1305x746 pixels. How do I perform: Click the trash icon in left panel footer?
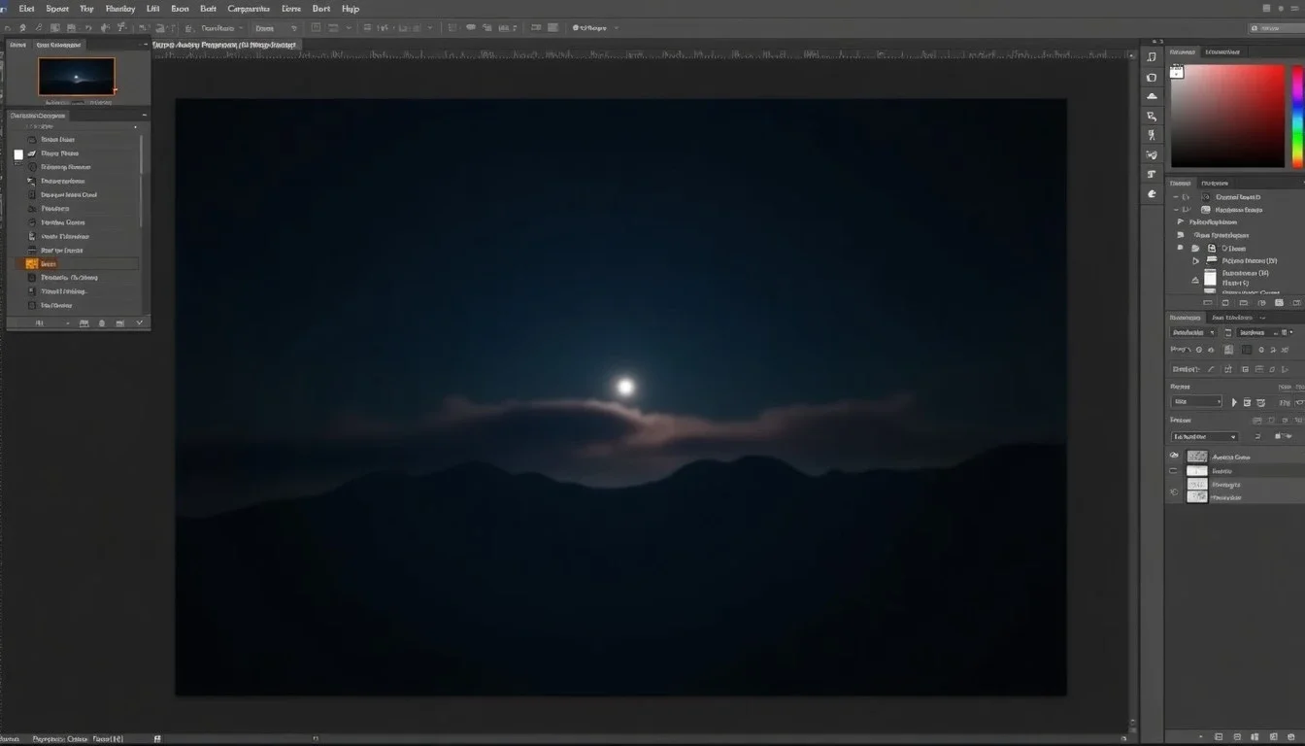101,322
